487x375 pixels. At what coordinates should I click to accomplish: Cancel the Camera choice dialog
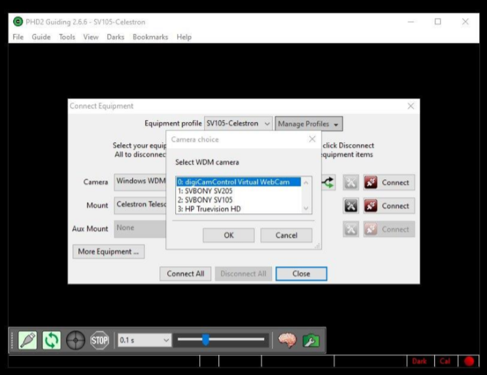click(x=286, y=235)
